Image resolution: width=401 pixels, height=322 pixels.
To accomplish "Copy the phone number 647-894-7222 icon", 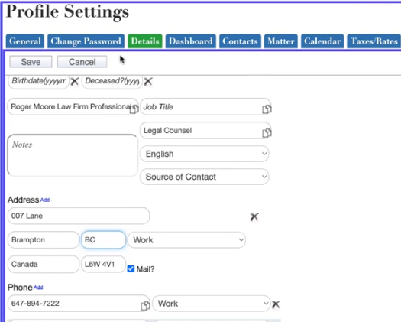I will tap(145, 305).
